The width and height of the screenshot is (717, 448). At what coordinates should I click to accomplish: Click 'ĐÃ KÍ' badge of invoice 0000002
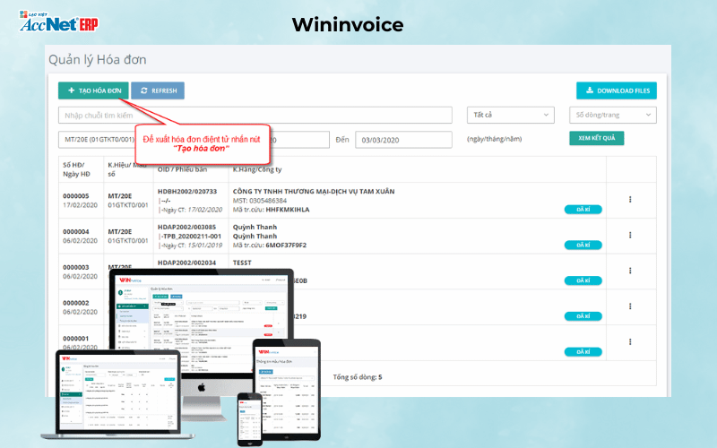coord(583,316)
